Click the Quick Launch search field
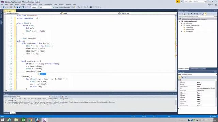218x122 pixels. pos(194,1)
